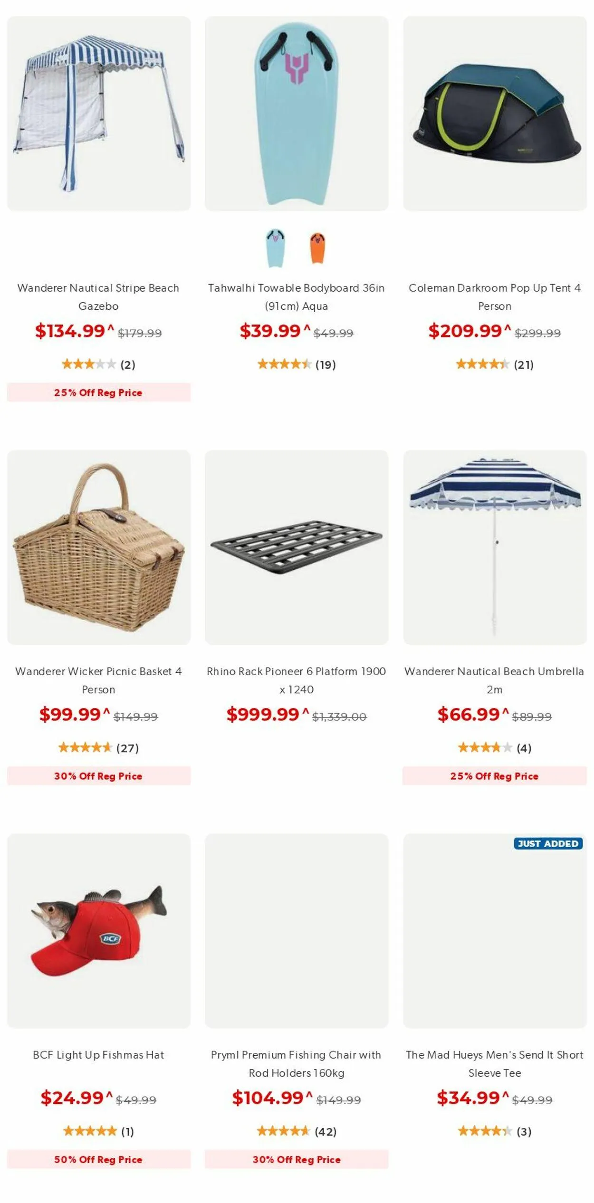Click the Just Added badge

pyautogui.click(x=548, y=843)
